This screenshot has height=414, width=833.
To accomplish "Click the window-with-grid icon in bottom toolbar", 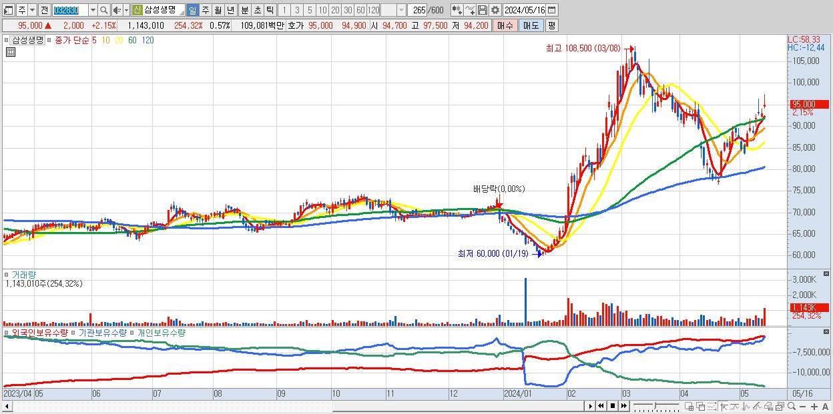I will 689,405.
